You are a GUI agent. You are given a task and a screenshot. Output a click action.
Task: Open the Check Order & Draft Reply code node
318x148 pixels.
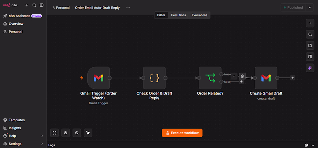[154, 78]
